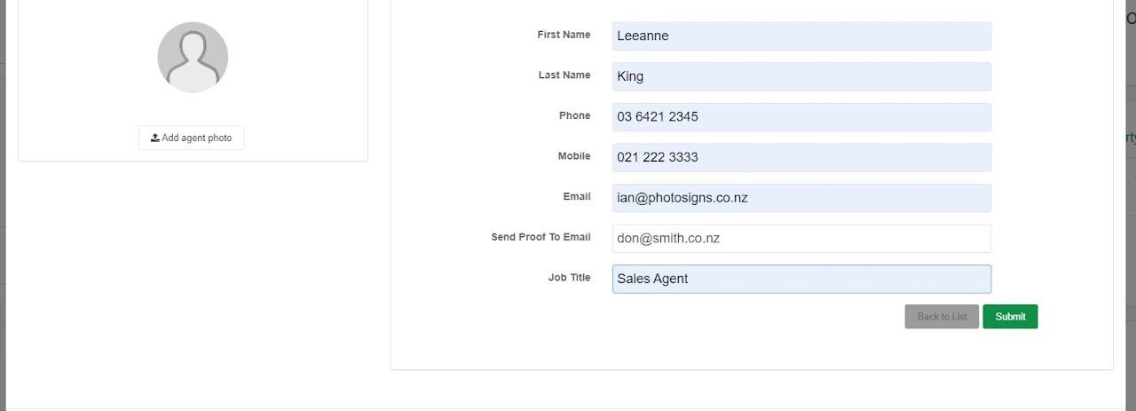Click the grey agent avatar placeholder image
The image size is (1136, 411).
pos(193,57)
